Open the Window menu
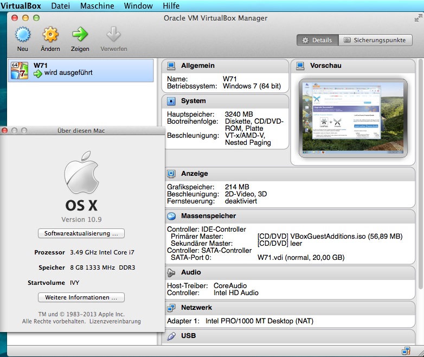 pos(138,5)
